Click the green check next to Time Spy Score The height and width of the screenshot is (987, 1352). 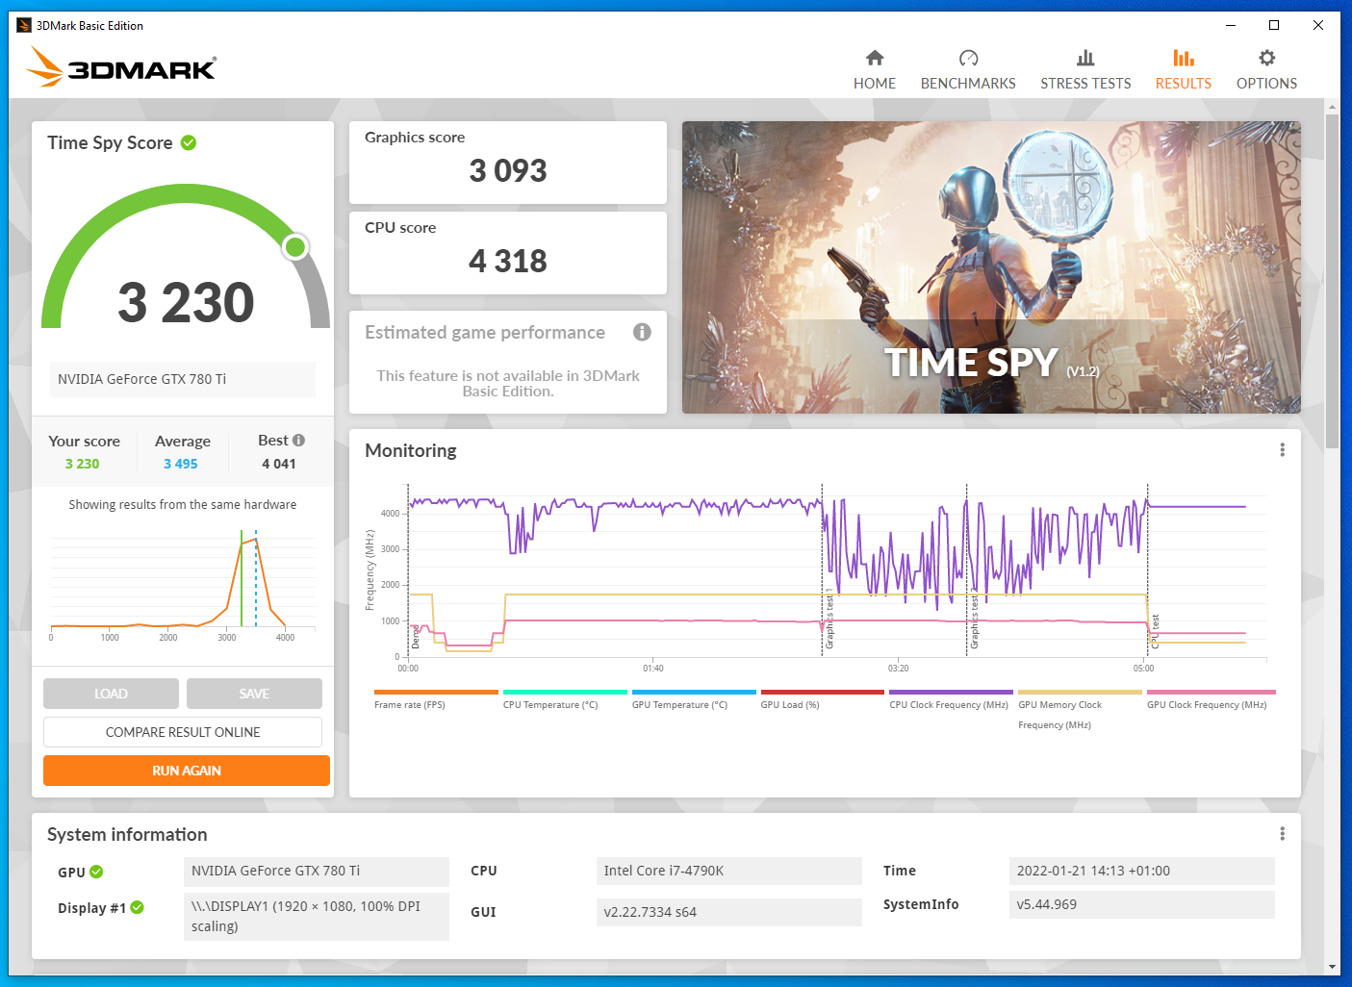coord(189,142)
